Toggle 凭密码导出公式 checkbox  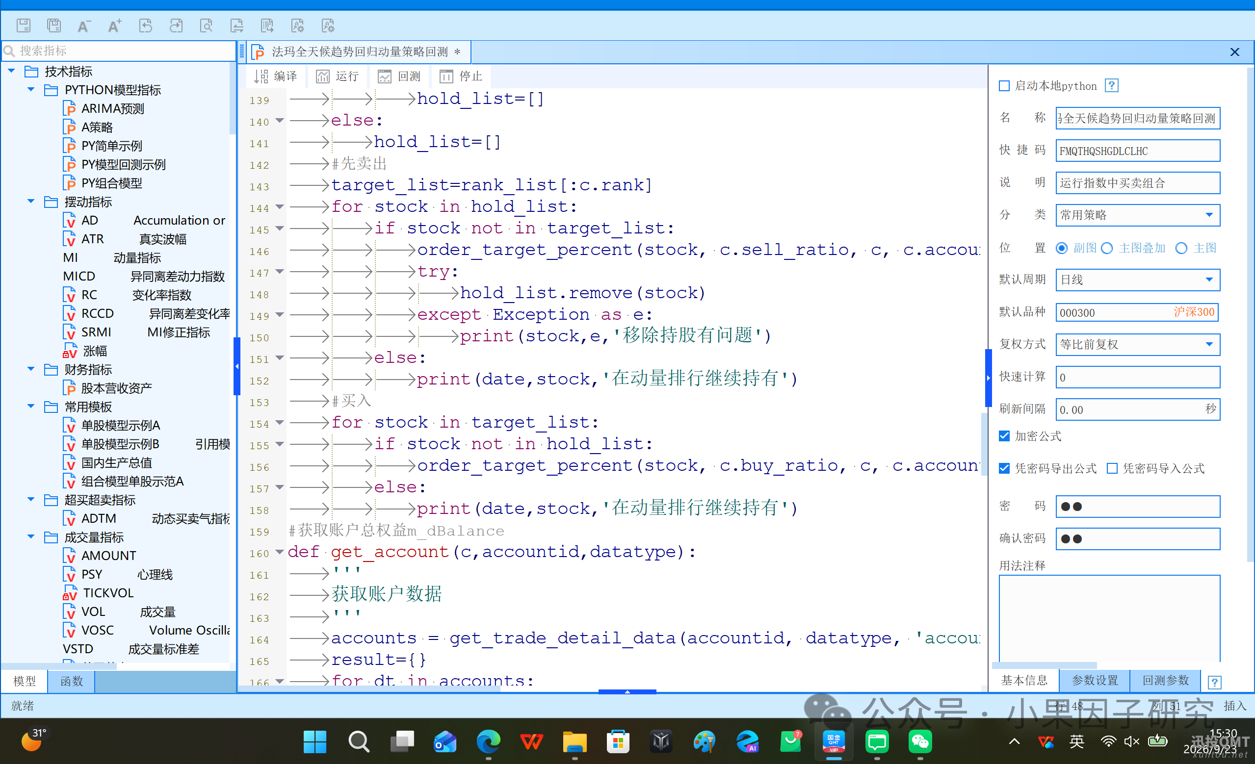1004,468
